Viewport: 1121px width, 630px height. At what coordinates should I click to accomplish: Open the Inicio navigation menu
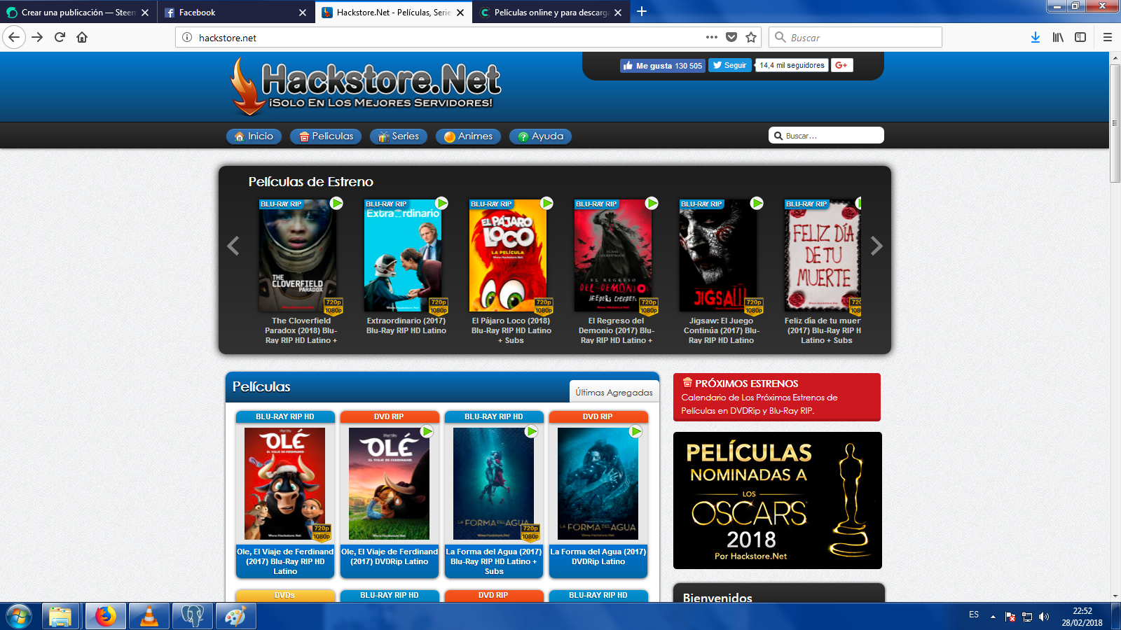coord(254,136)
